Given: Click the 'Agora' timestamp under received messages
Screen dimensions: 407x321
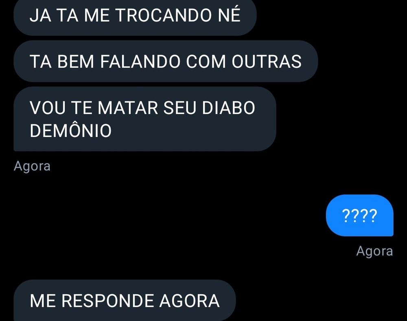Looking at the screenshot, I should pyautogui.click(x=32, y=166).
